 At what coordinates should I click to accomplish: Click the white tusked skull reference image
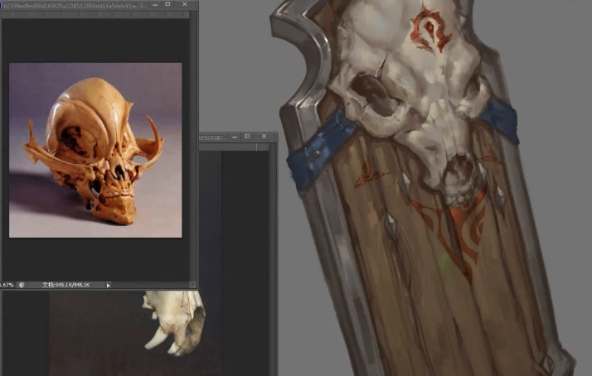[173, 323]
